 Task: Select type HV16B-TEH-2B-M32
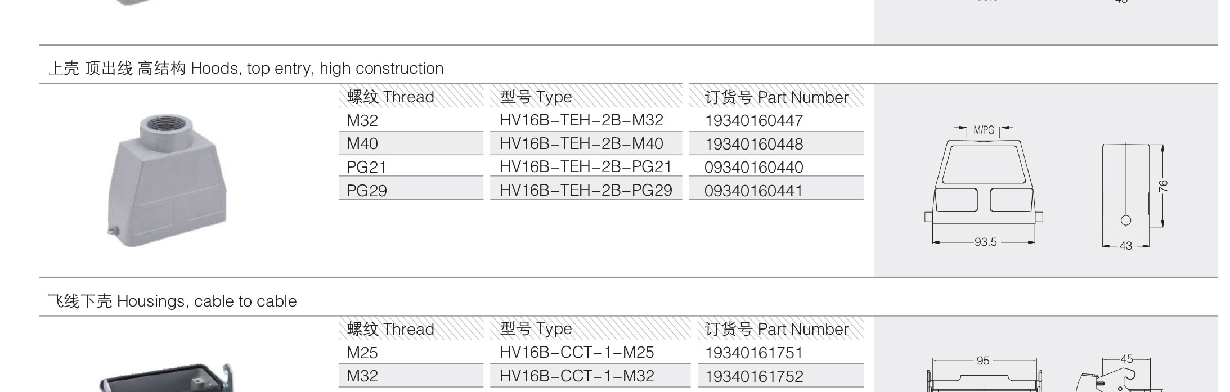(581, 120)
